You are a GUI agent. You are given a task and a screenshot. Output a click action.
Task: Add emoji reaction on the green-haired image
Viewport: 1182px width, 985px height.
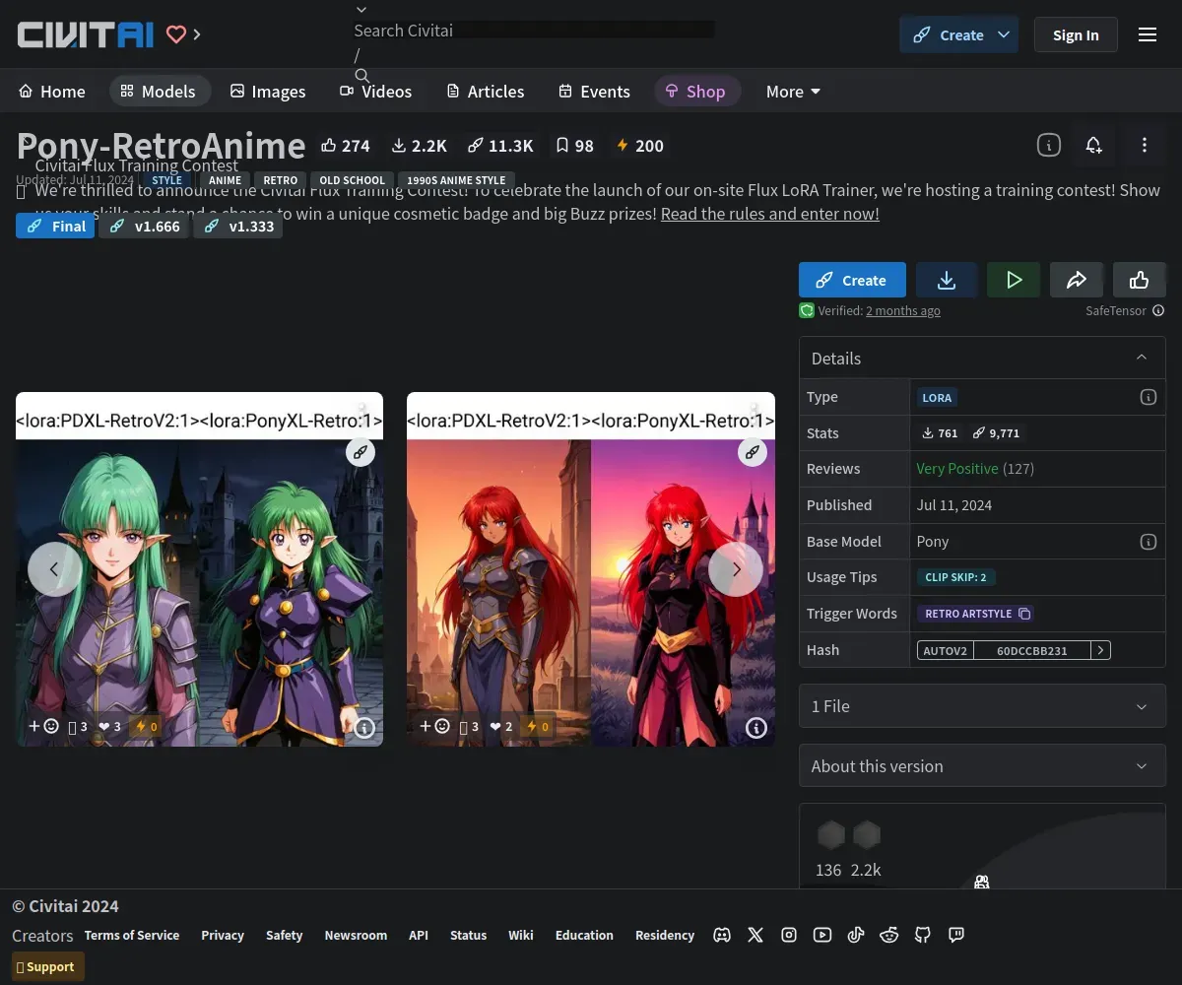click(43, 726)
